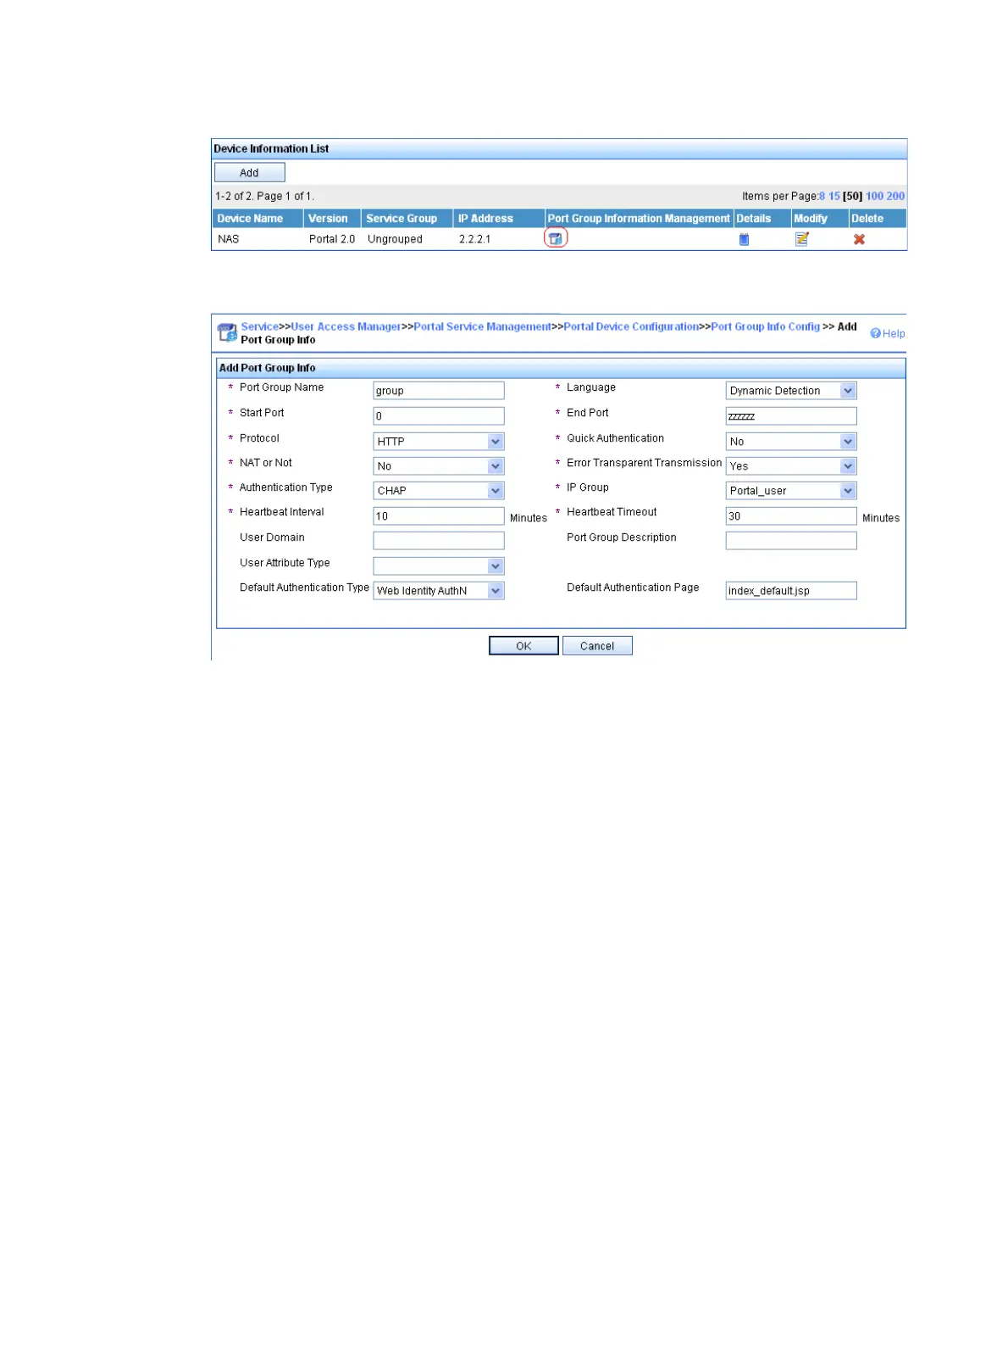Sort by Version column header

click(332, 219)
